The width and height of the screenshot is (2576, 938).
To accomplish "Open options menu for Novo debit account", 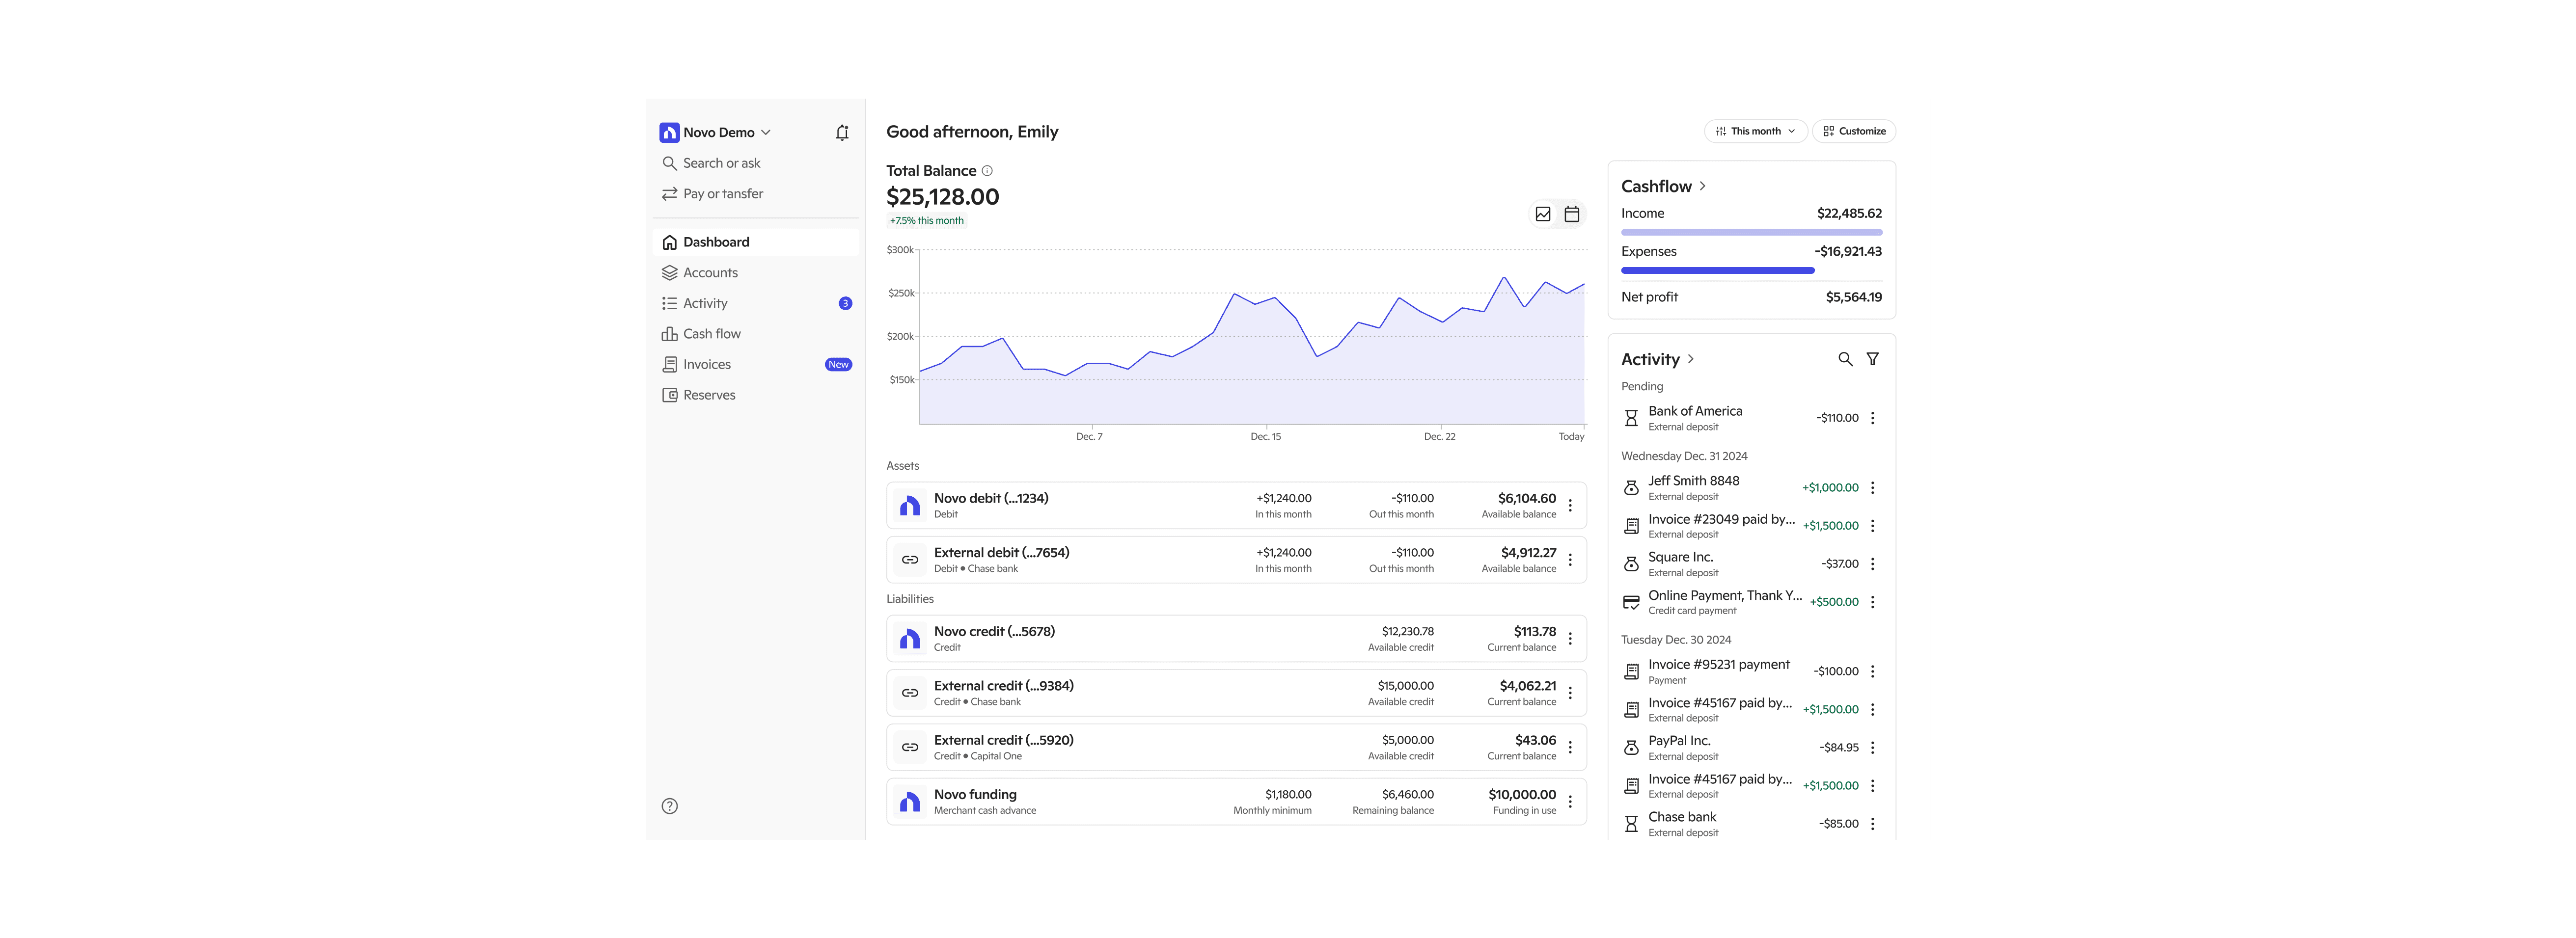I will tap(1570, 506).
